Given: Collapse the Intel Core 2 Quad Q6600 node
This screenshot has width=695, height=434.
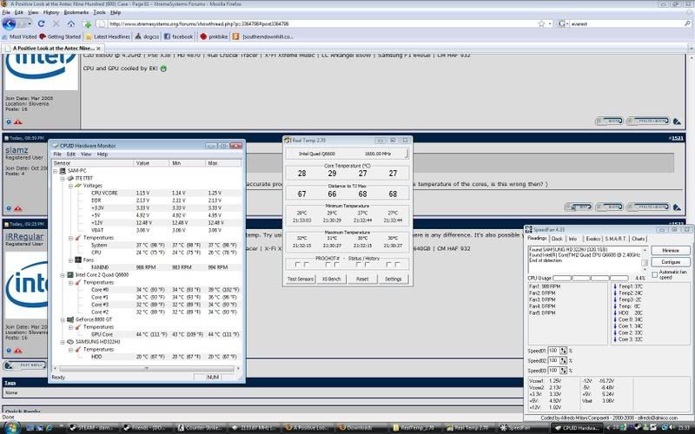Looking at the screenshot, I should point(63,274).
